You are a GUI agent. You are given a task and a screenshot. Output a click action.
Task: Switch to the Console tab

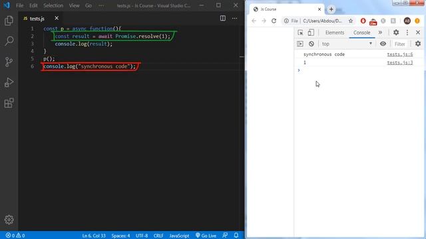[x=361, y=33]
